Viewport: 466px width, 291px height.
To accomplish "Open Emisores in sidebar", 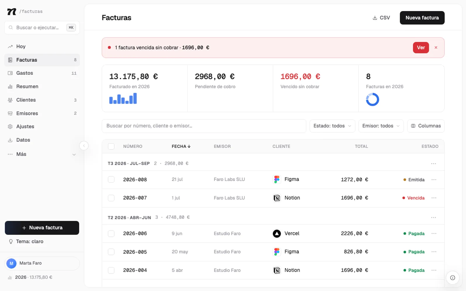I will click(42, 113).
